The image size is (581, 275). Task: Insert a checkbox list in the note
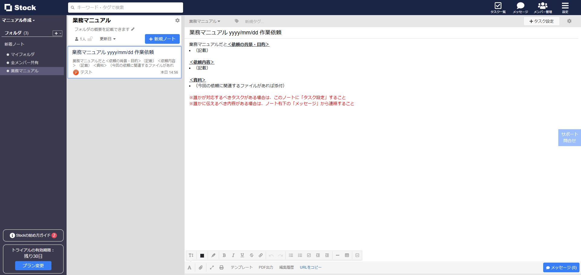tap(309, 255)
